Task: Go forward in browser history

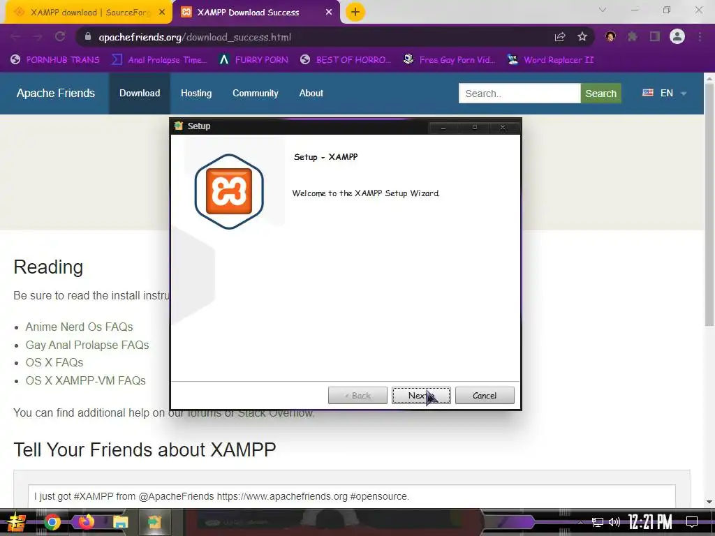Action: coord(38,37)
